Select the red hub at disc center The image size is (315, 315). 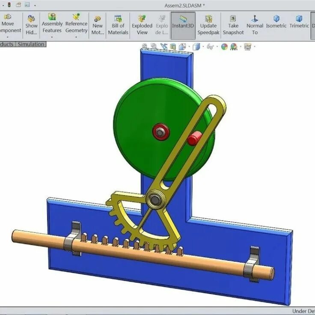pyautogui.click(x=161, y=132)
